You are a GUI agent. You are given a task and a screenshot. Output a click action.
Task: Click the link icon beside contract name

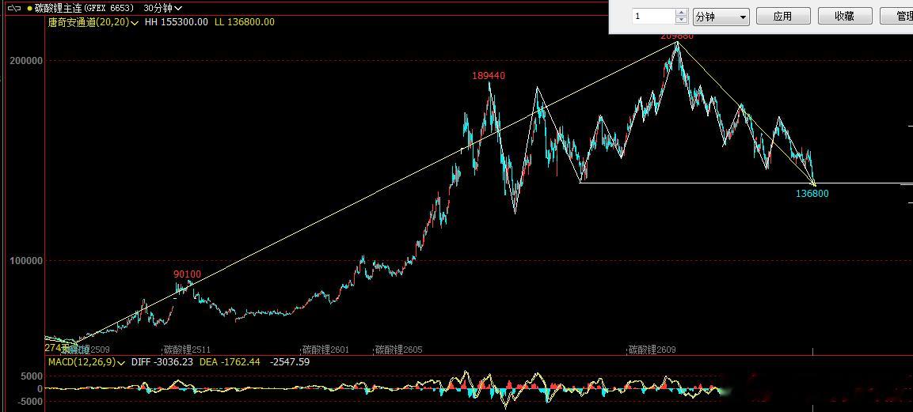[16, 8]
